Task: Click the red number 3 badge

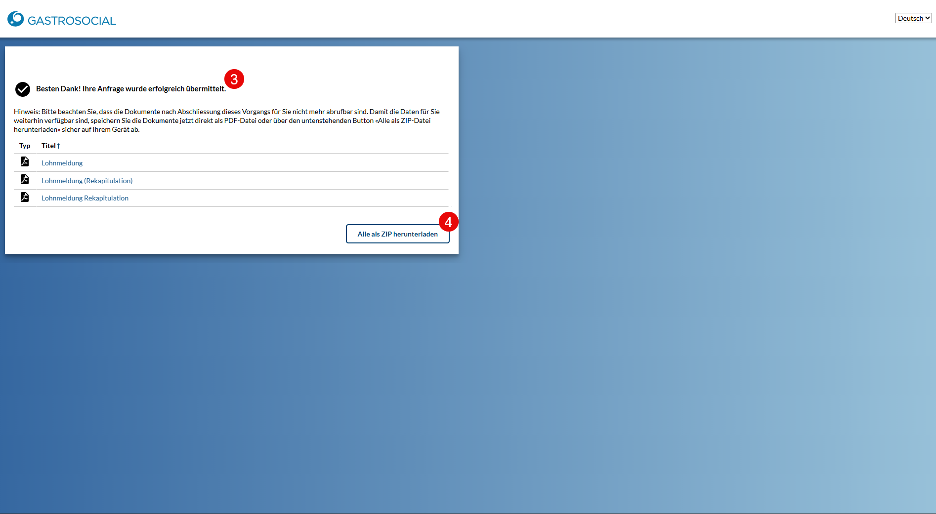Action: 234,79
